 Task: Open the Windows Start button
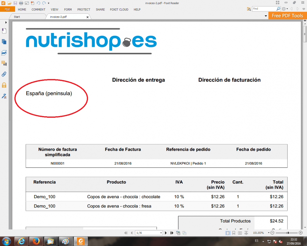tap(6, 241)
